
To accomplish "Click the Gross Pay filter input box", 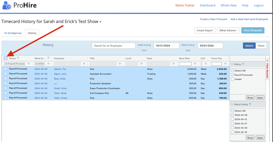I will 216,64.
